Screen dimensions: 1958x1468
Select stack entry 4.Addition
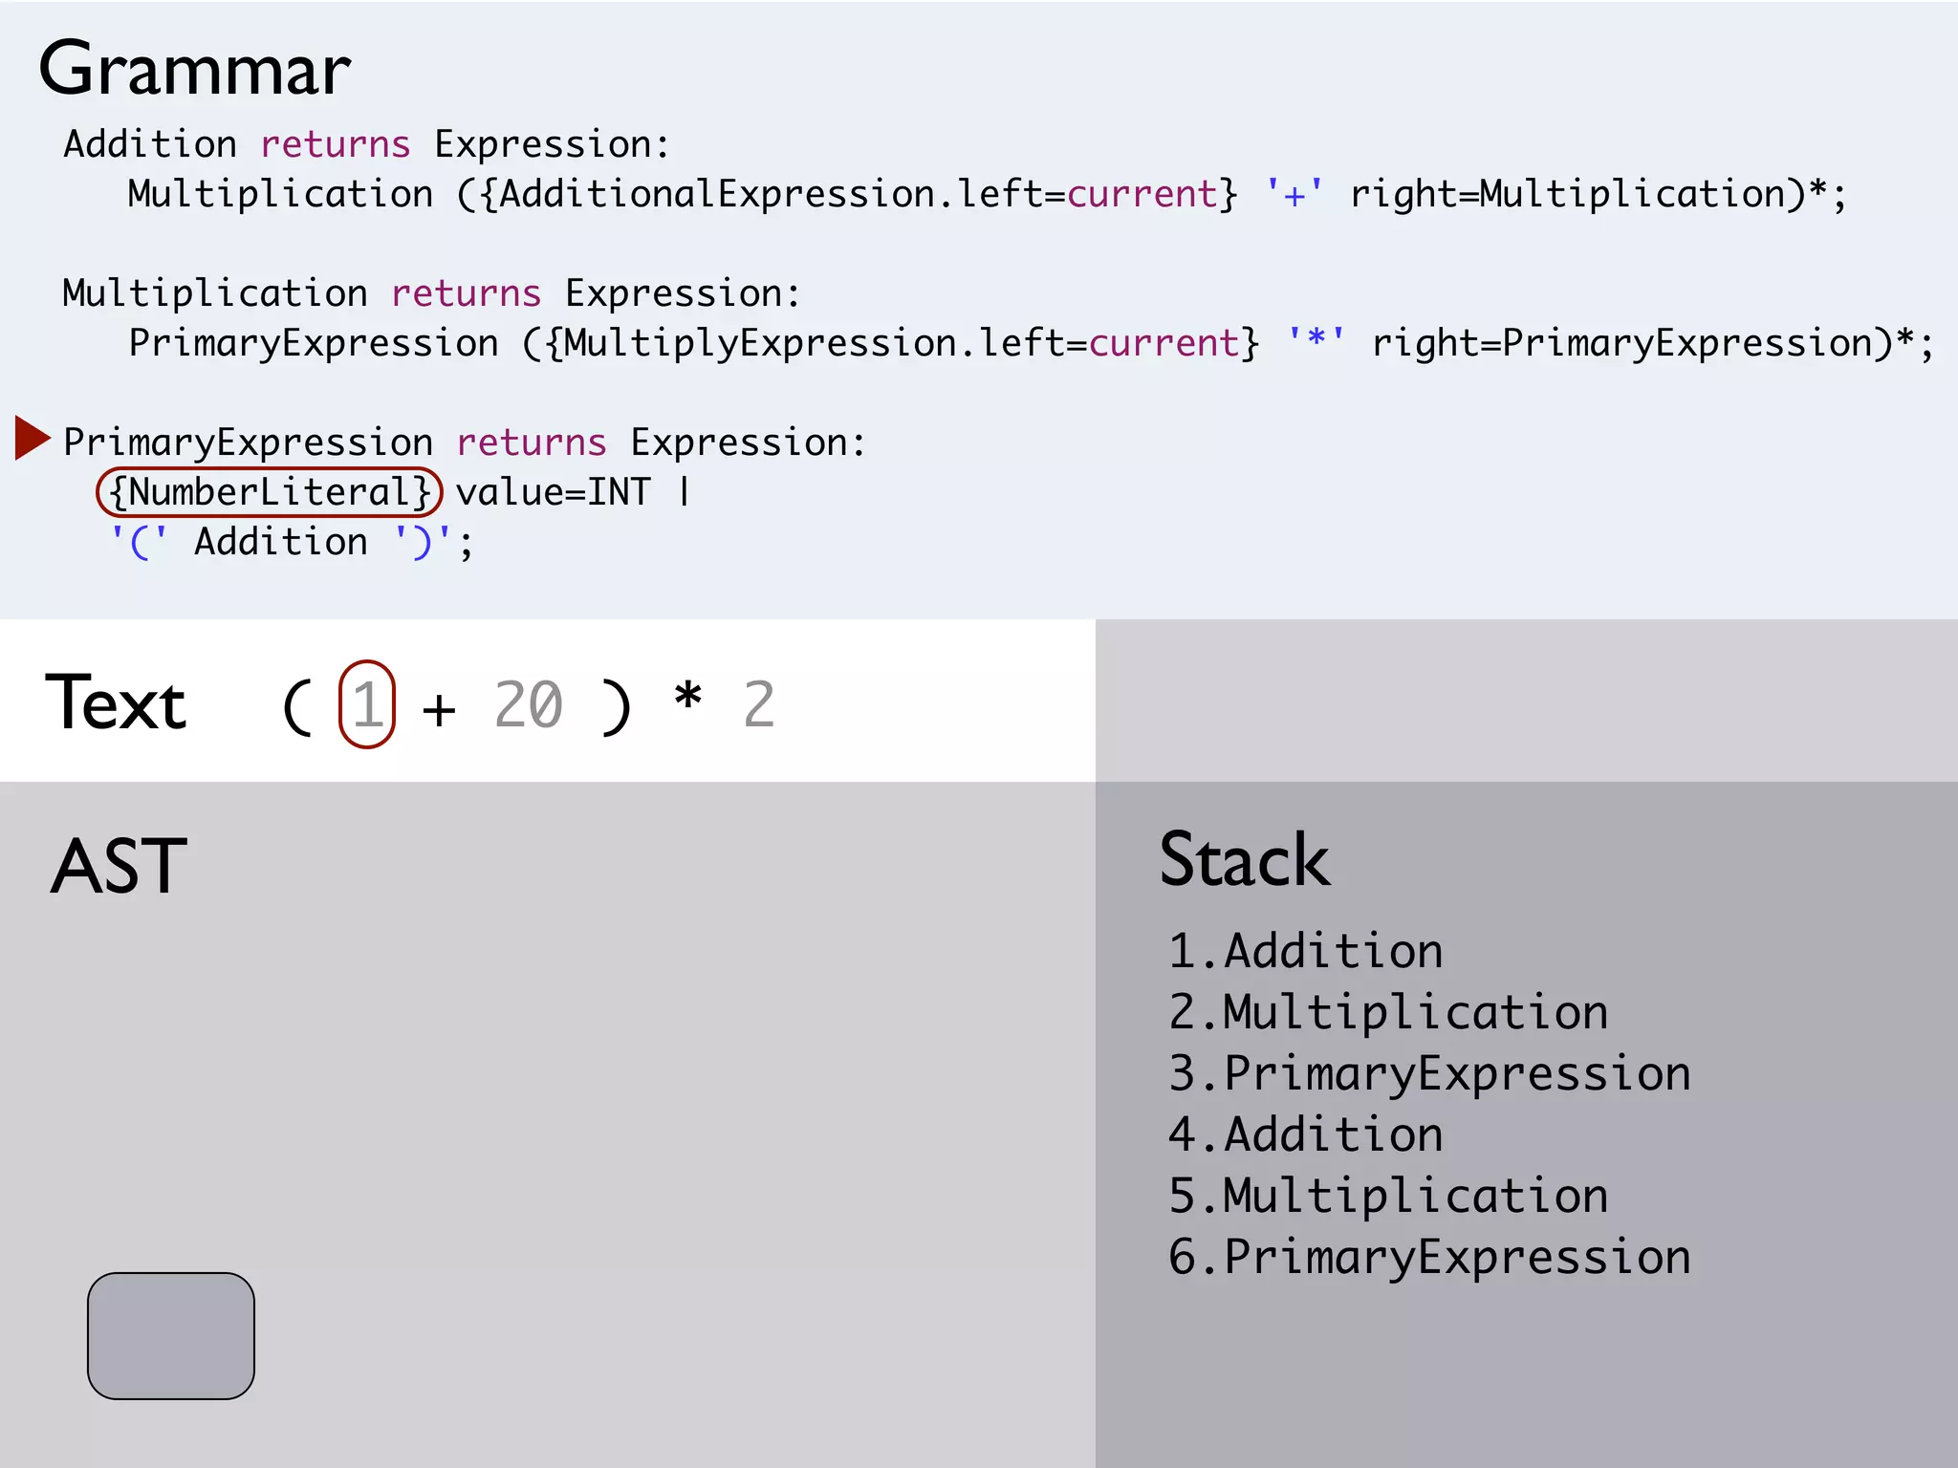[x=1305, y=1134]
